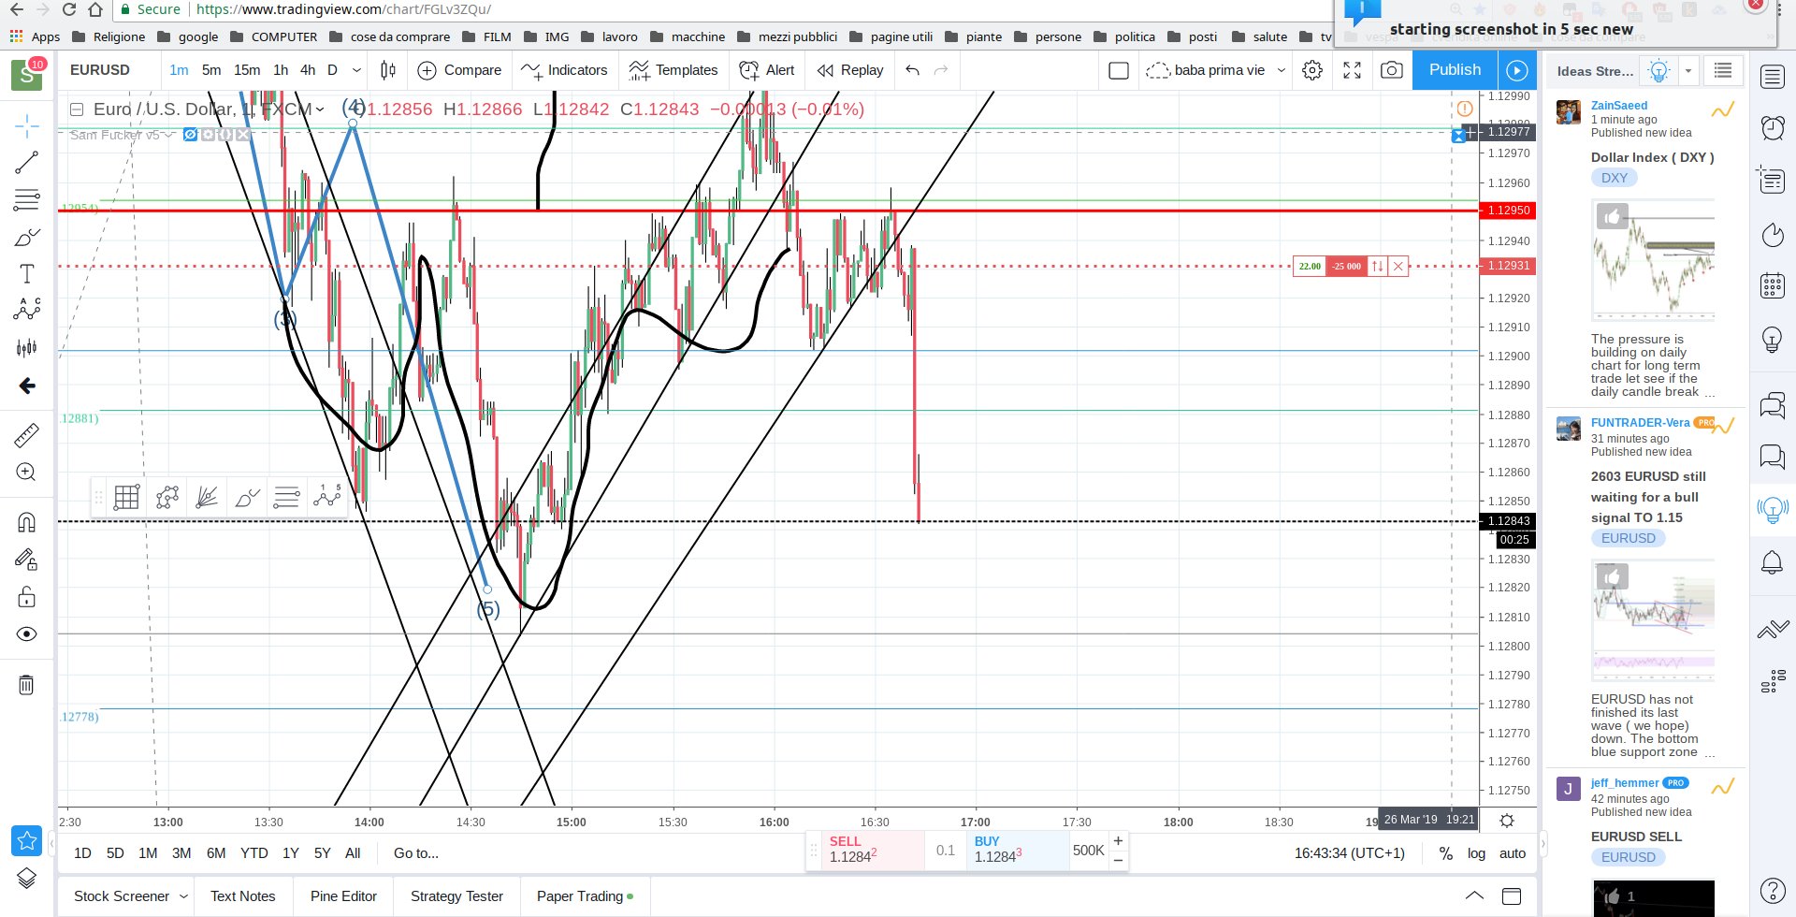Enter fullscreen chart mode
This screenshot has width=1796, height=917.
click(x=1352, y=70)
